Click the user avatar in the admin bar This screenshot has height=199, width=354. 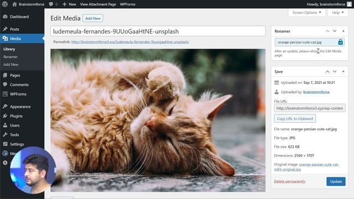tap(349, 4)
